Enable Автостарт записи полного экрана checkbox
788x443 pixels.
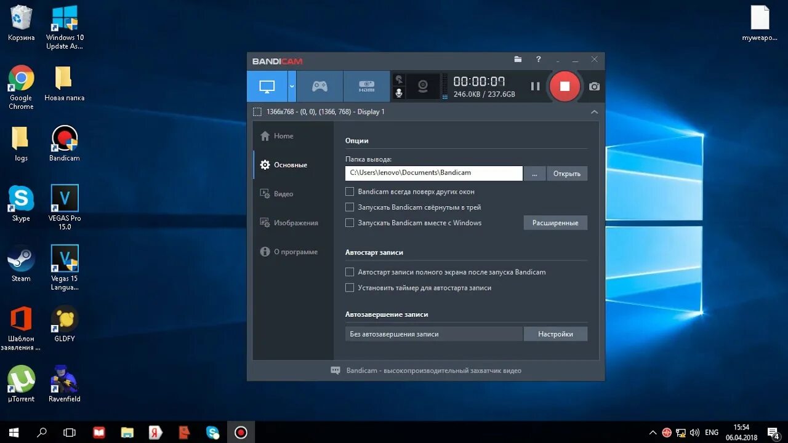(350, 272)
